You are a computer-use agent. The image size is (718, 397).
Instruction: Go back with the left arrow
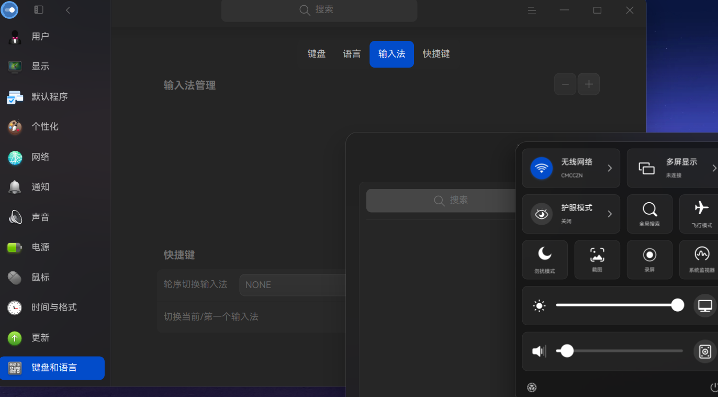tap(68, 10)
